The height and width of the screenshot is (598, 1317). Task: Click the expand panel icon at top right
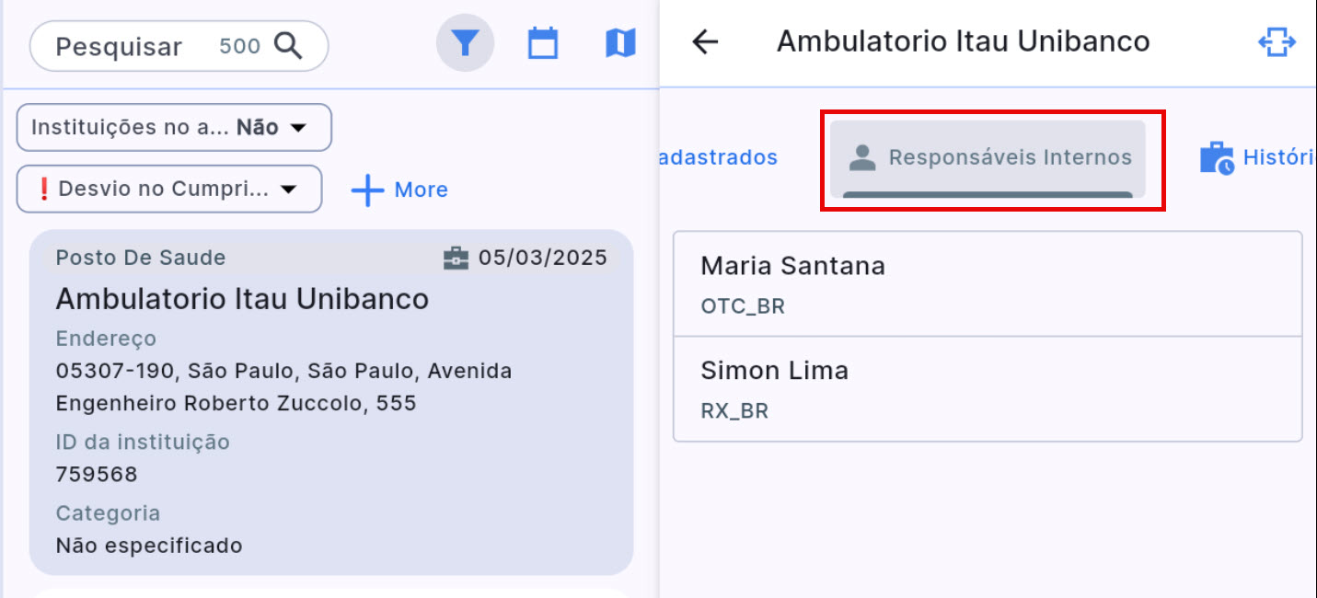pos(1277,42)
